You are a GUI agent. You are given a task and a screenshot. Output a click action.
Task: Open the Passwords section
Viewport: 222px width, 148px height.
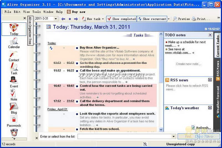pos(14,121)
